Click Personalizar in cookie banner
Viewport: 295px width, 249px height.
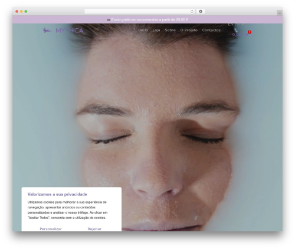tap(51, 229)
